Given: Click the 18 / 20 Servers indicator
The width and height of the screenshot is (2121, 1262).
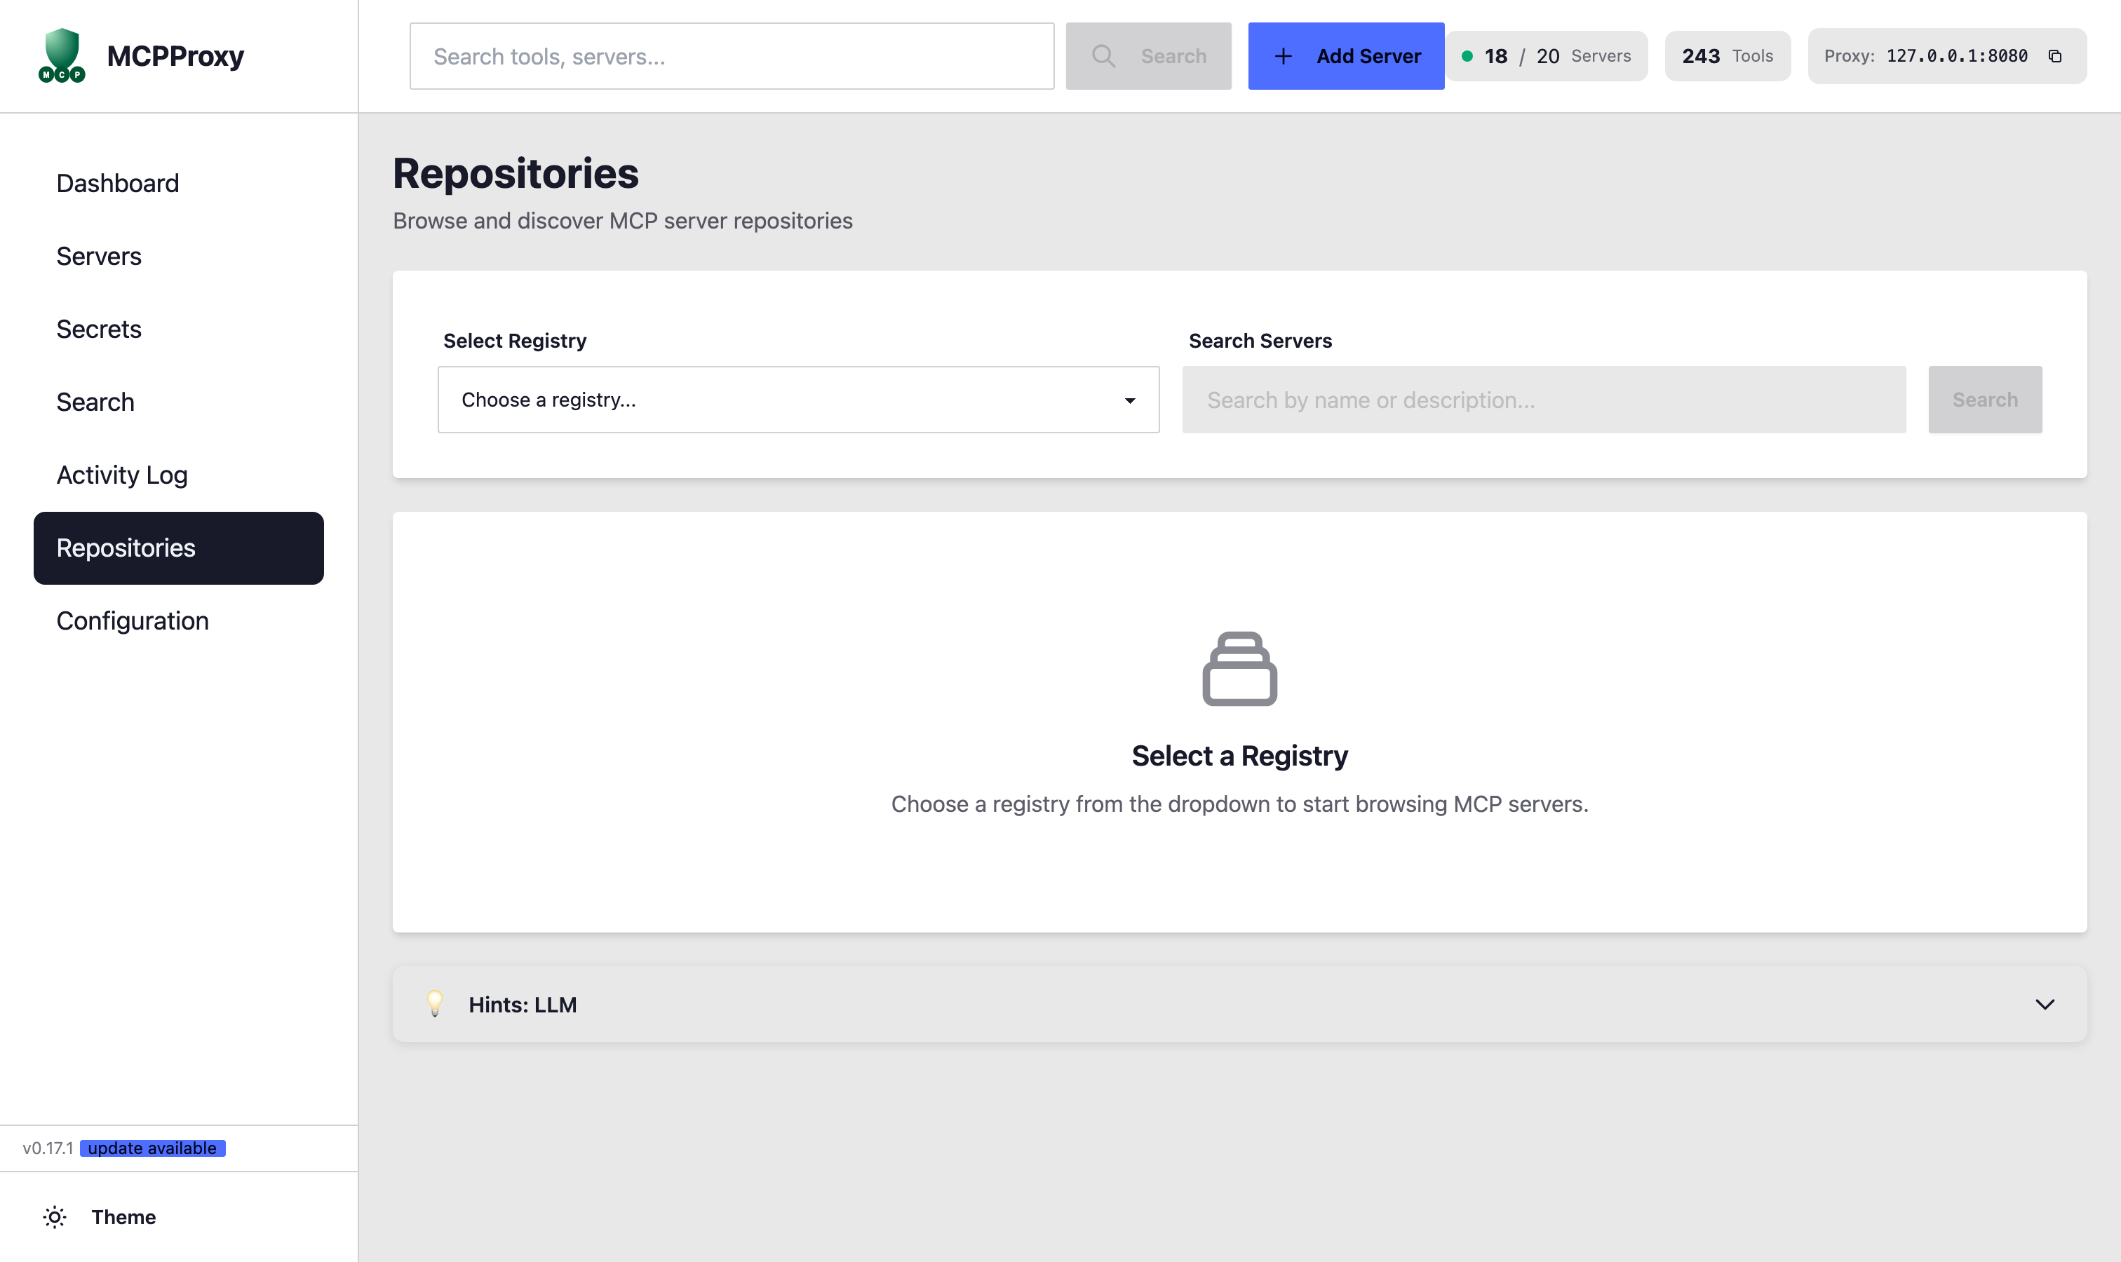Looking at the screenshot, I should click(1547, 55).
